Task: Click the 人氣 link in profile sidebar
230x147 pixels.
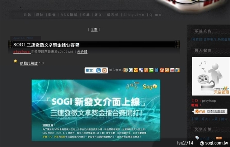Action: 215,119
